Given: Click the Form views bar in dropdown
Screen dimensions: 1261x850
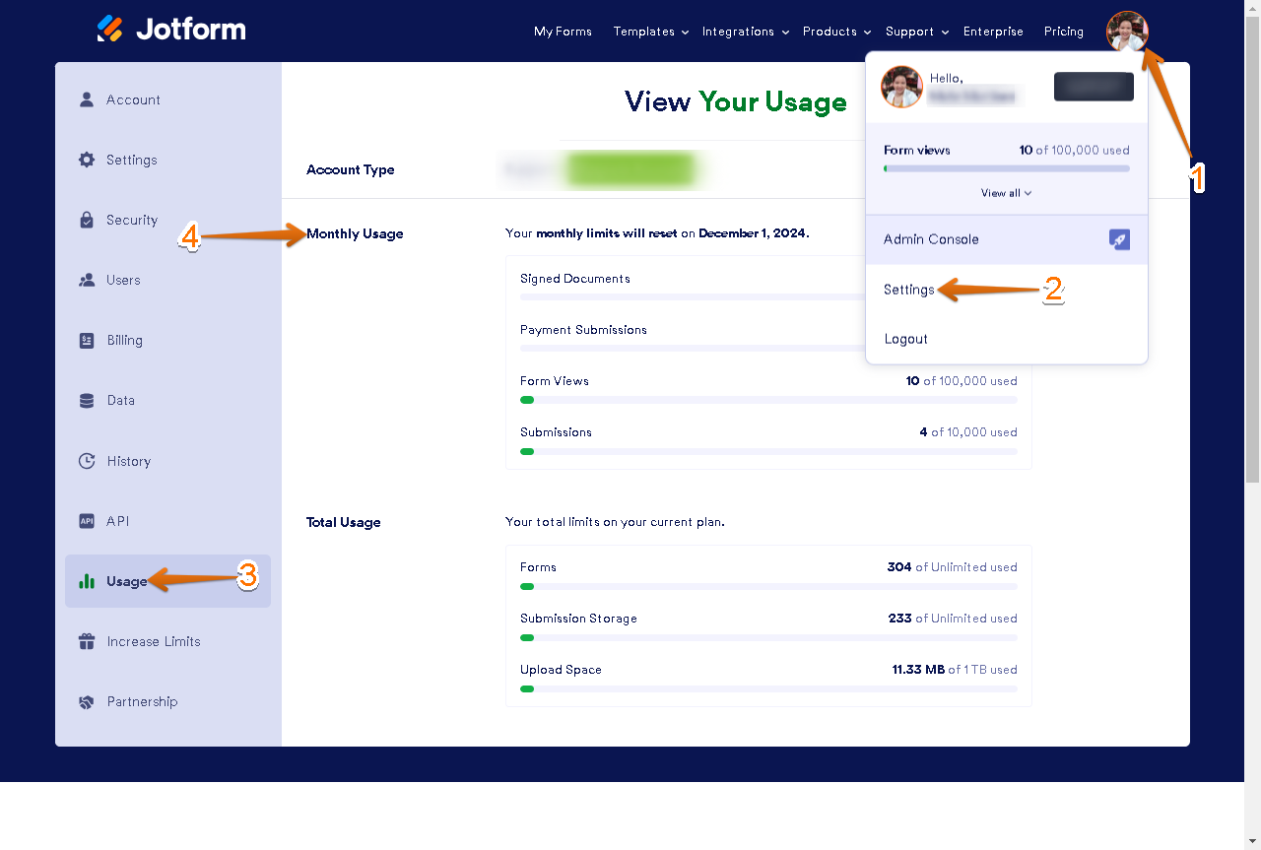Looking at the screenshot, I should click(1007, 168).
